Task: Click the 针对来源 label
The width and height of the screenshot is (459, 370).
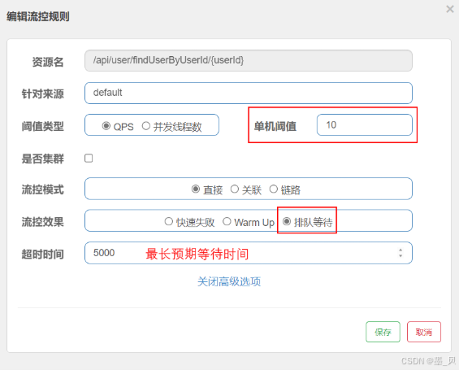Action: coord(43,94)
